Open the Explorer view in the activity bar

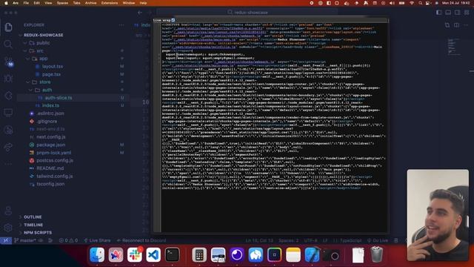(x=8, y=27)
